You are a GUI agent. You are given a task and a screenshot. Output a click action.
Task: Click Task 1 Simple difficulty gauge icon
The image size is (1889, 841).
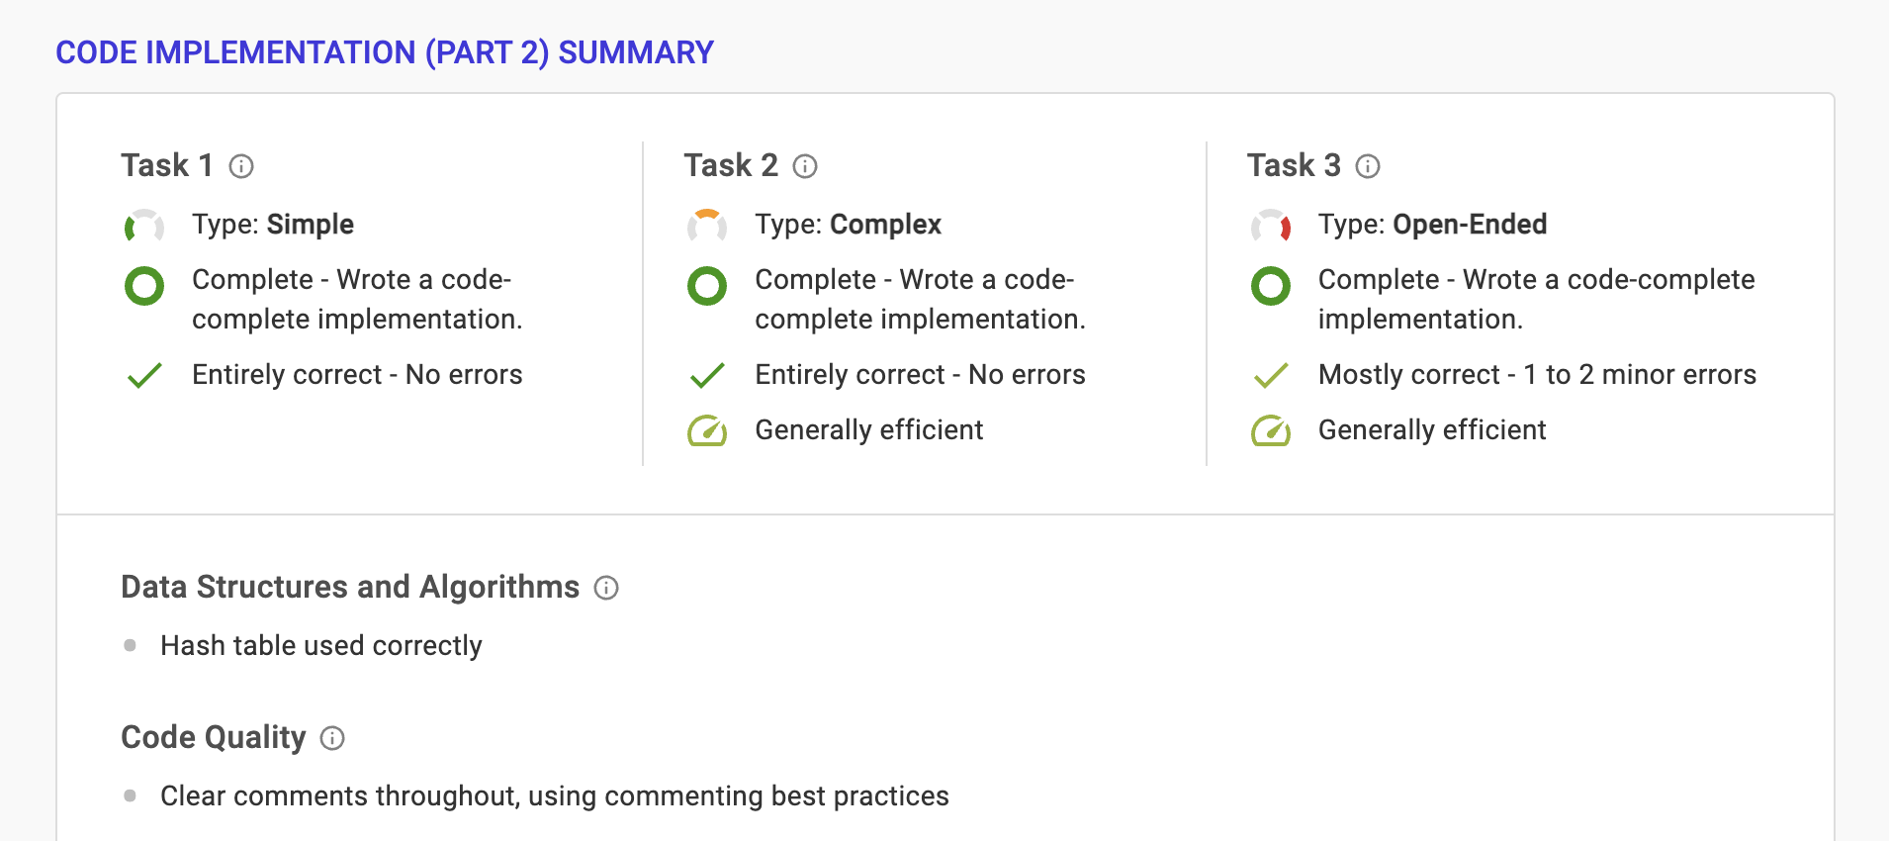point(144,227)
